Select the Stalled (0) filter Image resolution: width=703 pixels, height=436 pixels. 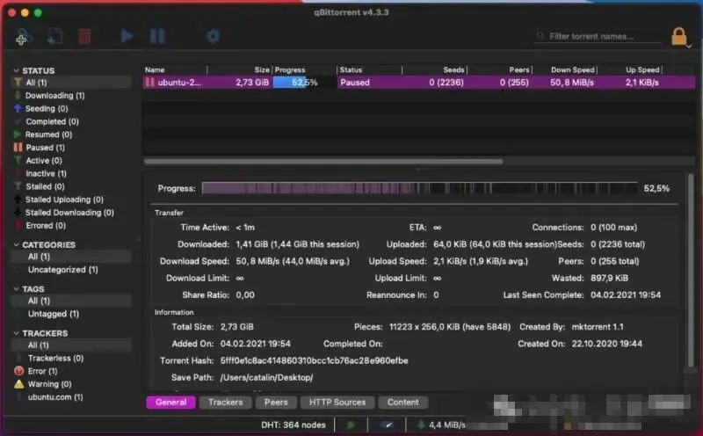72,186
